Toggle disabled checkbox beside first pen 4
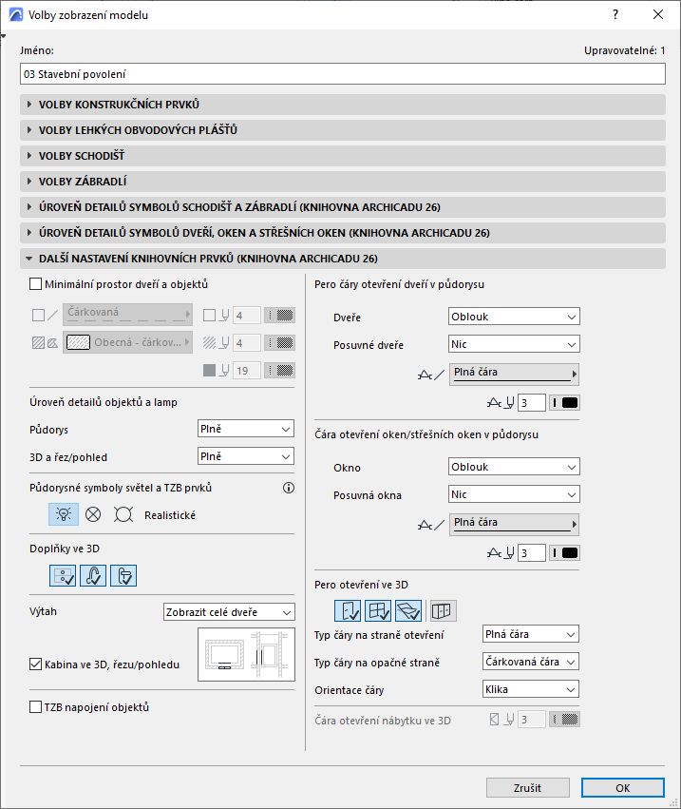681x809 pixels. click(209, 315)
